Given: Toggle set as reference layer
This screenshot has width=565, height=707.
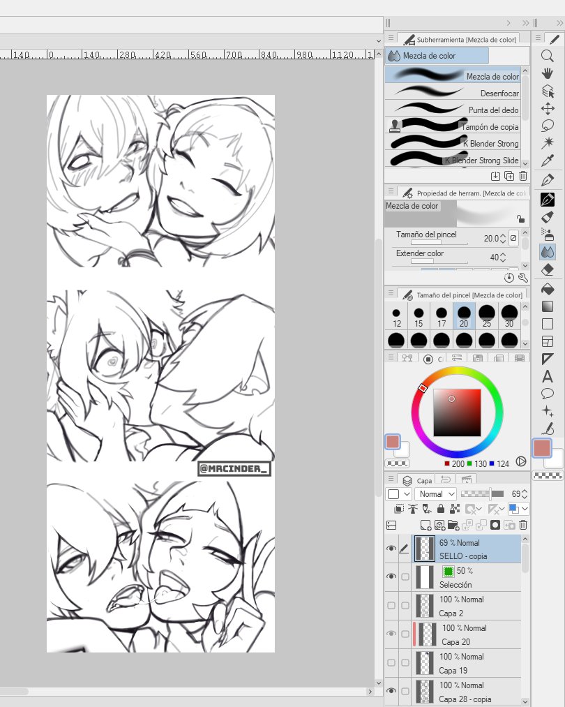Looking at the screenshot, I should coord(413,509).
